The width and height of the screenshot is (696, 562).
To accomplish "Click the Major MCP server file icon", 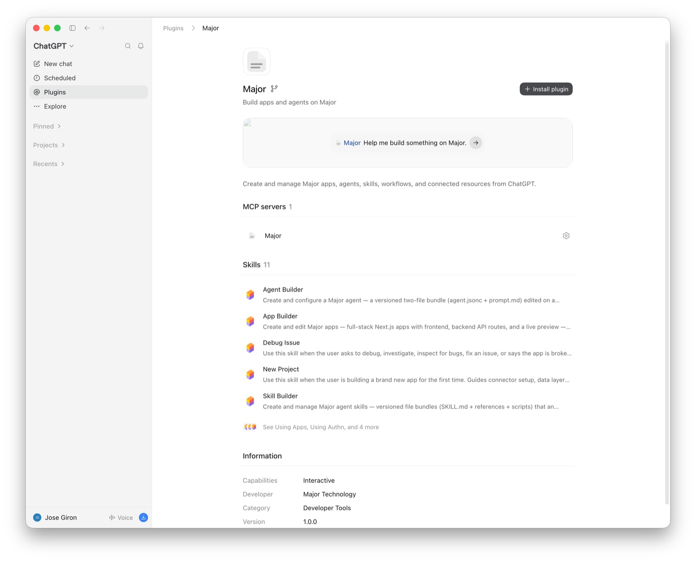I will tap(252, 236).
